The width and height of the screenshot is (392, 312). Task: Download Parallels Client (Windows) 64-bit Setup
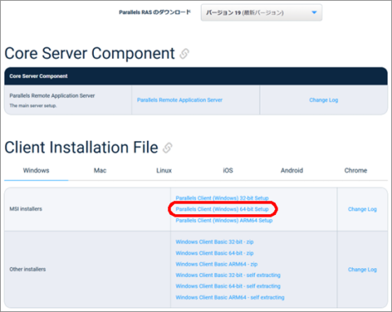click(x=222, y=209)
